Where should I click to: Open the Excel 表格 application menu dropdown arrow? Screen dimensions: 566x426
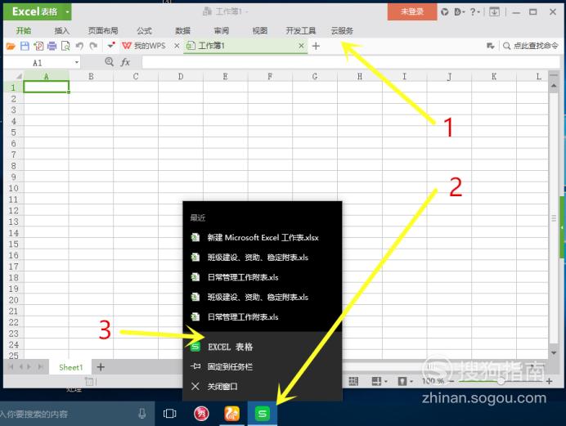[67, 11]
